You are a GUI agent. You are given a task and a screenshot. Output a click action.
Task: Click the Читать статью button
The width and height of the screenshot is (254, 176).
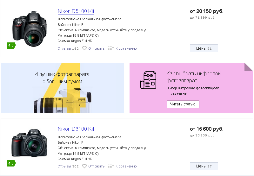pos(183,104)
